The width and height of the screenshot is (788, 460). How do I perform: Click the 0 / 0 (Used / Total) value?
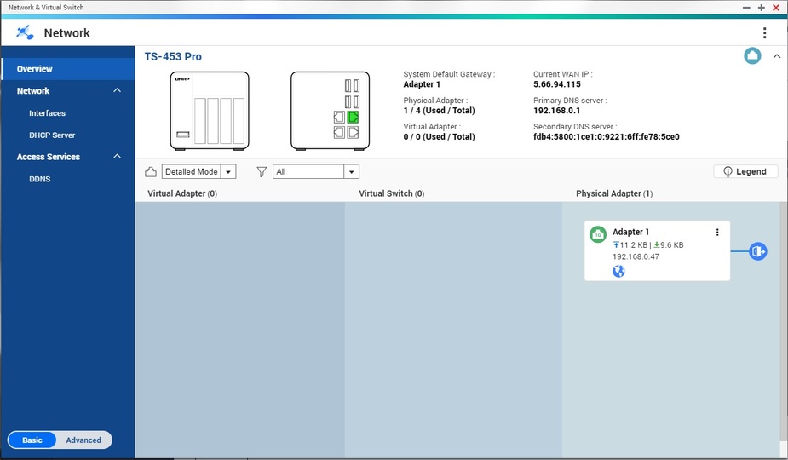click(439, 137)
